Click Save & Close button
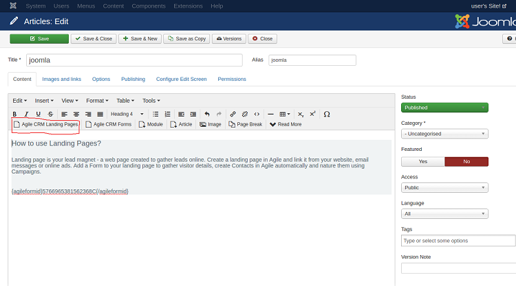The width and height of the screenshot is (516, 286). click(x=94, y=38)
